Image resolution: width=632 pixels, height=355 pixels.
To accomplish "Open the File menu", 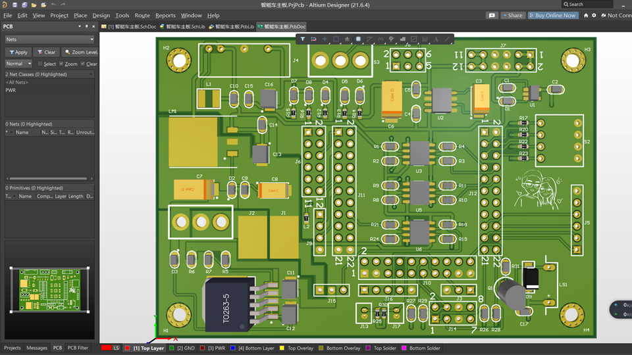I will pyautogui.click(x=8, y=15).
